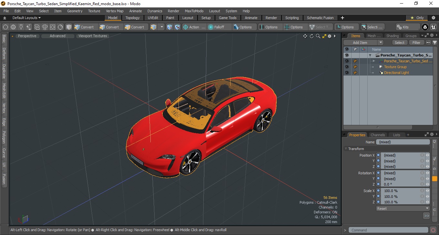Click the Action Center button

point(194,27)
